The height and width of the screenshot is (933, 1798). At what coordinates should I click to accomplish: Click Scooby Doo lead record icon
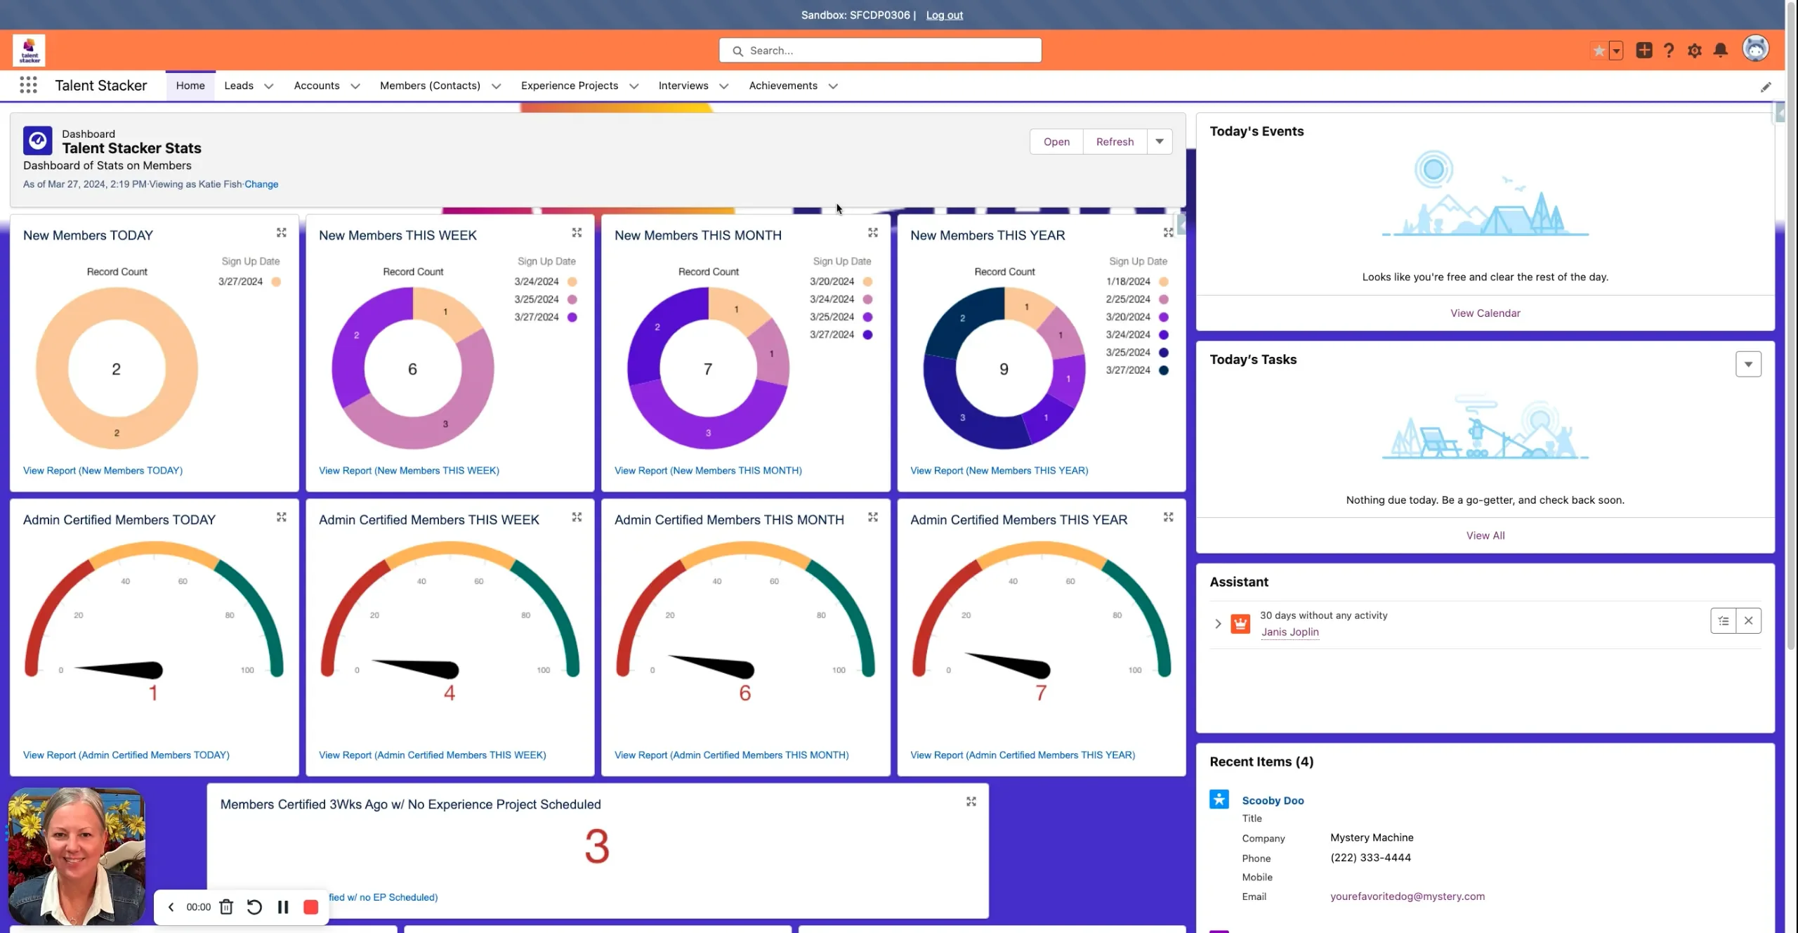click(1219, 800)
